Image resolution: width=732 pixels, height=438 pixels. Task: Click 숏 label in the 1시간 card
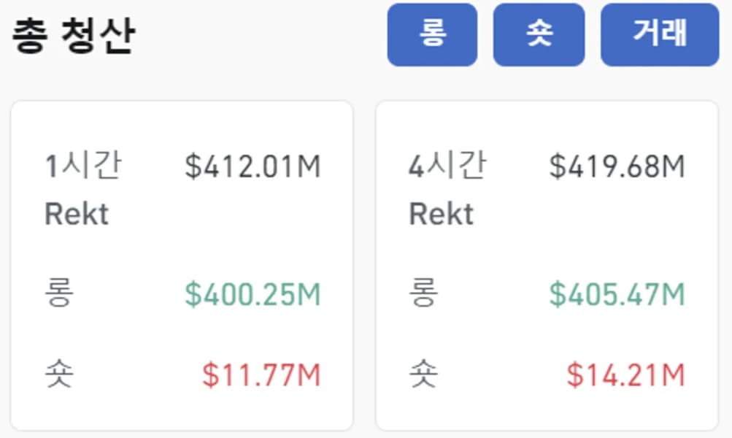coord(59,374)
